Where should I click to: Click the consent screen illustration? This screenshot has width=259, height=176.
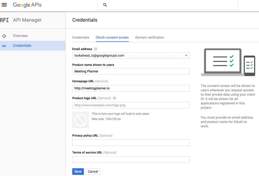[228, 62]
